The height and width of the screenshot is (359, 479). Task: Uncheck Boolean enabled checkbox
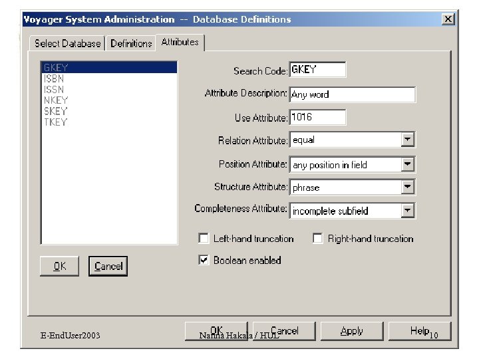[204, 260]
